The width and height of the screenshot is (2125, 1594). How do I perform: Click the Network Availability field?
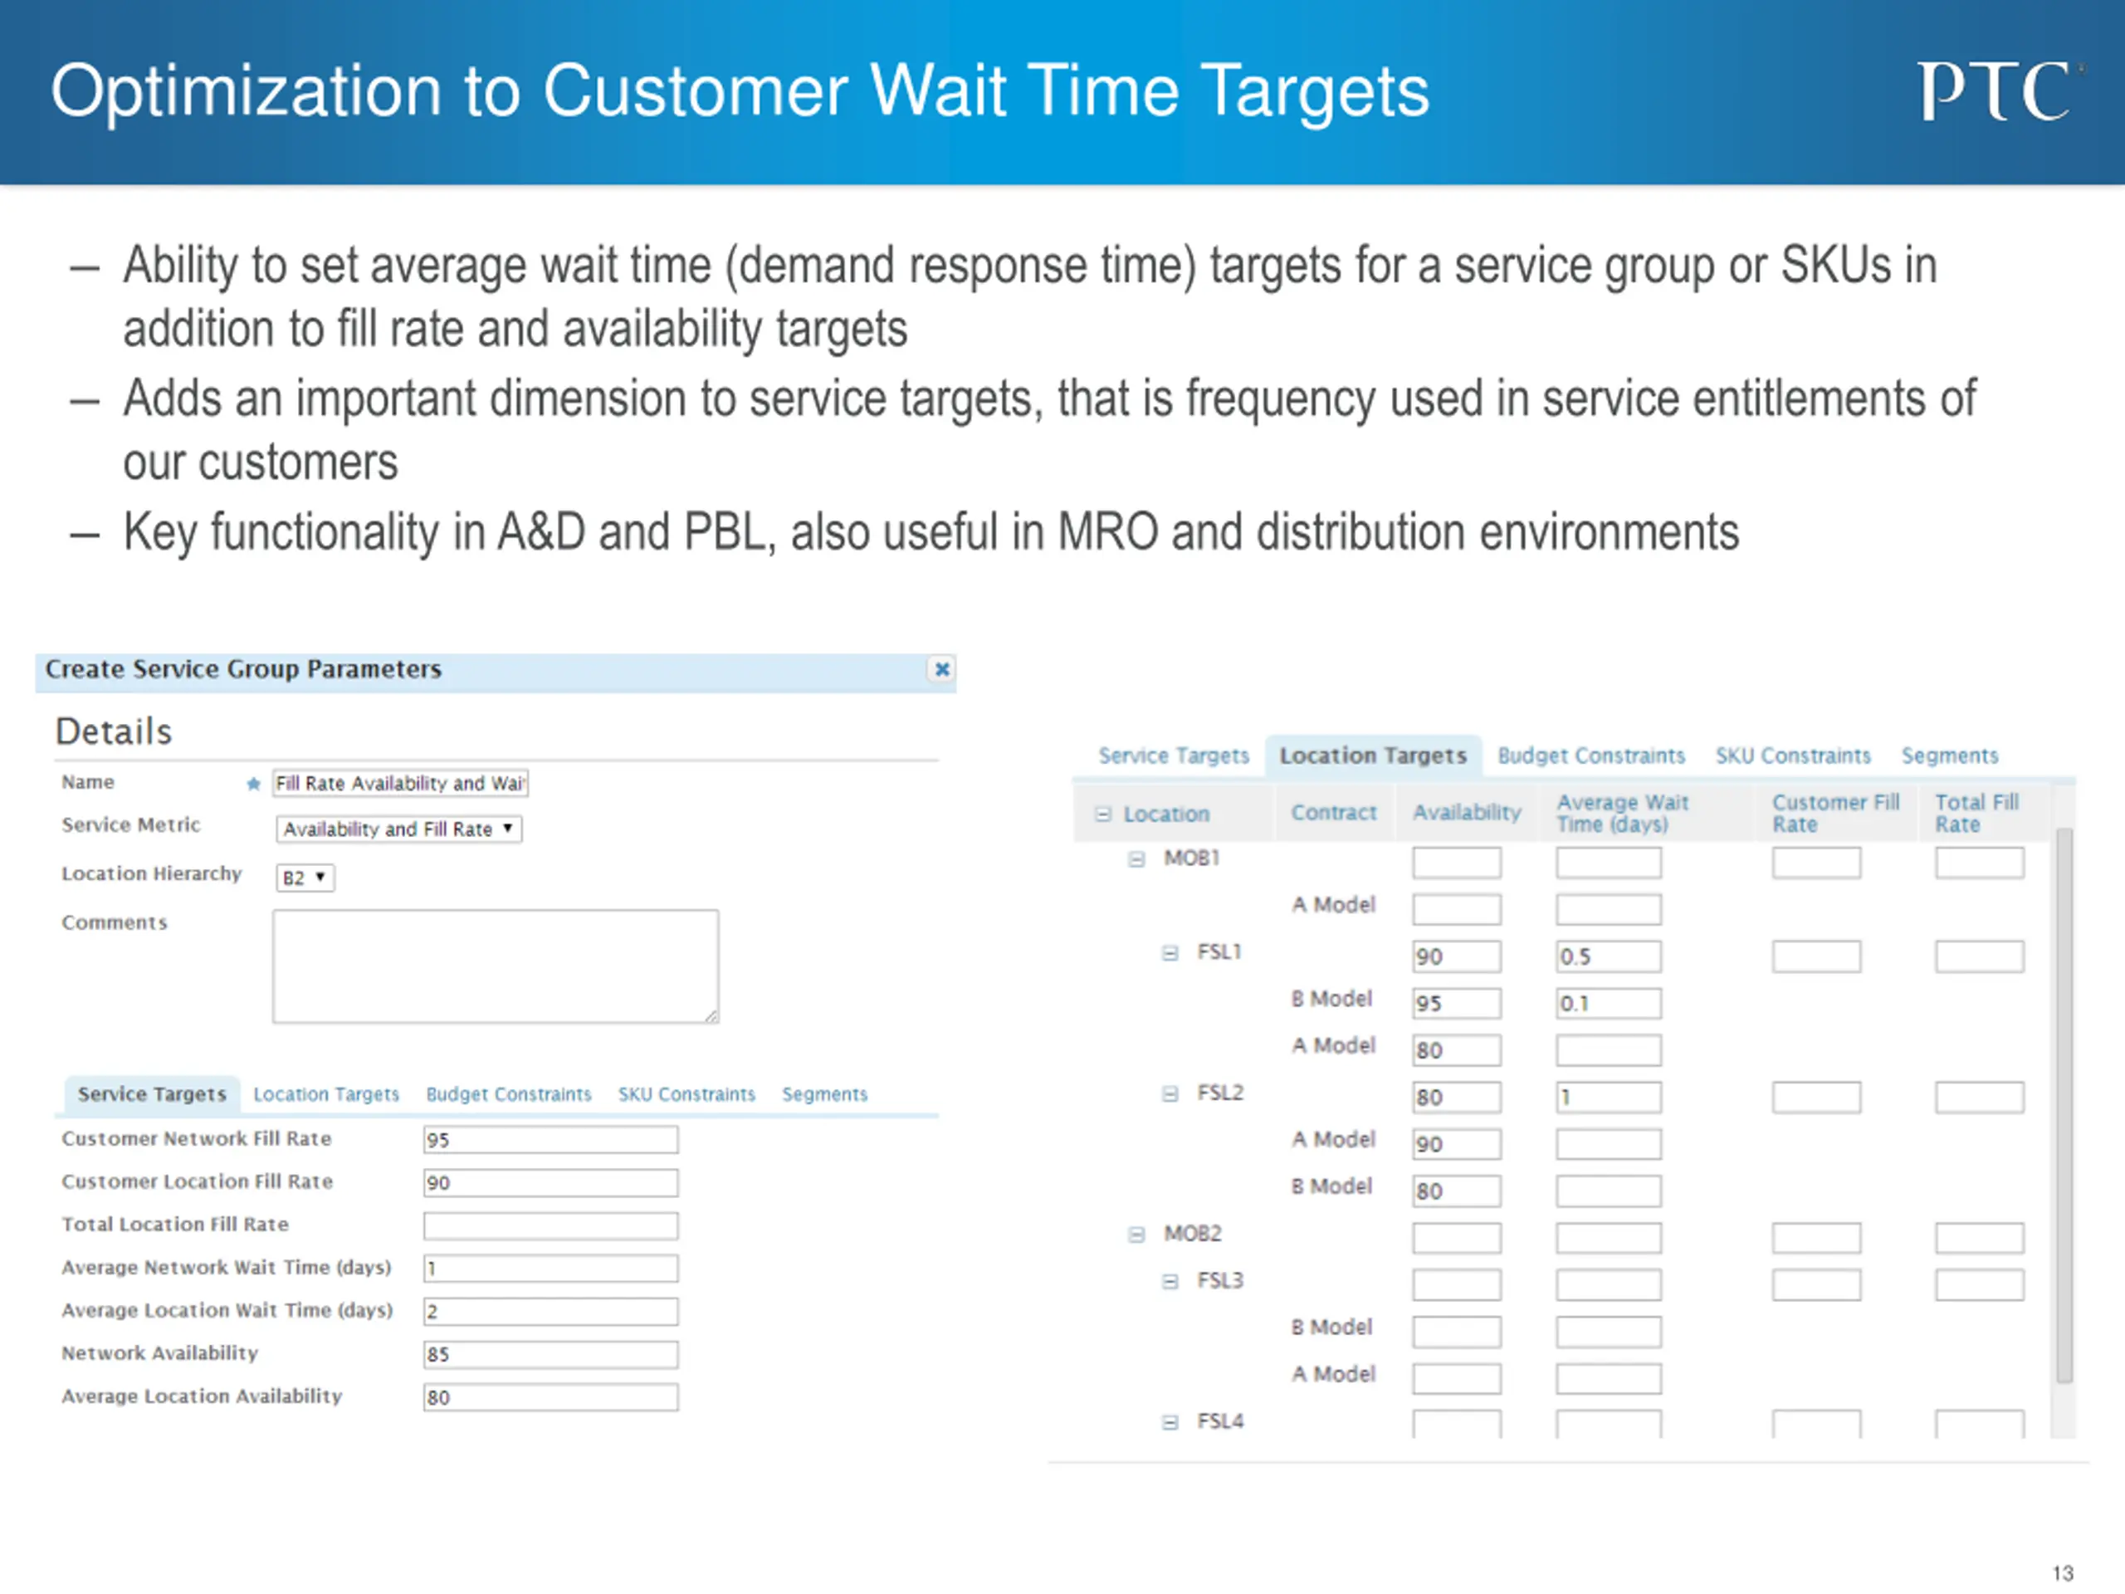[x=550, y=1354]
